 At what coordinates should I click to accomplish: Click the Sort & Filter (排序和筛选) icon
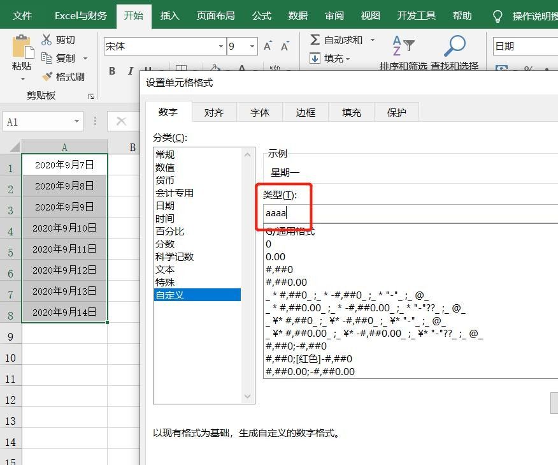tap(403, 46)
